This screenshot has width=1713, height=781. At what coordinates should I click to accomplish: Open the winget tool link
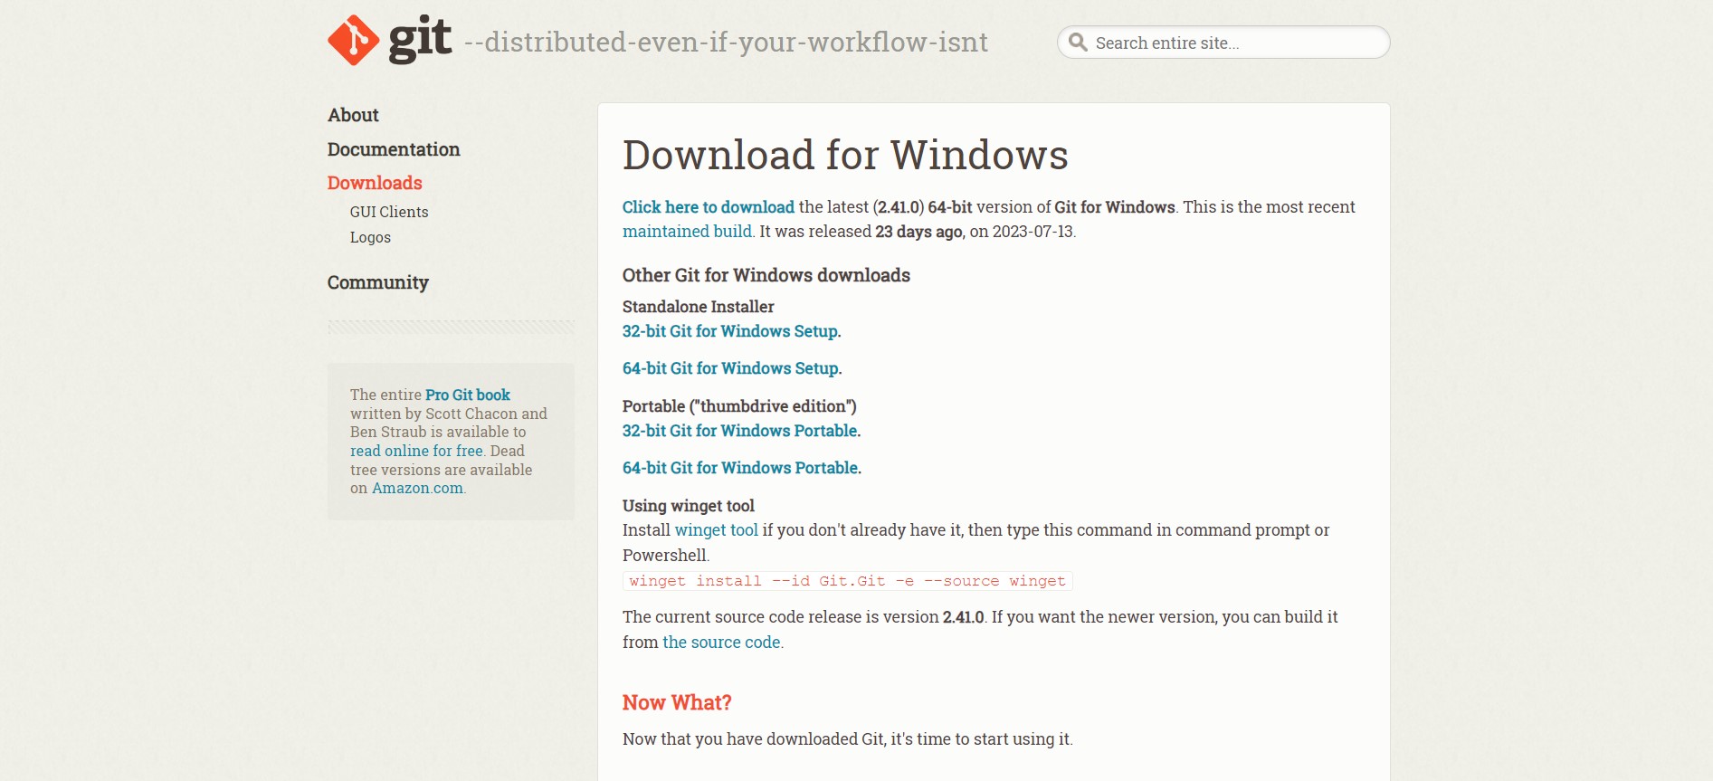click(717, 530)
